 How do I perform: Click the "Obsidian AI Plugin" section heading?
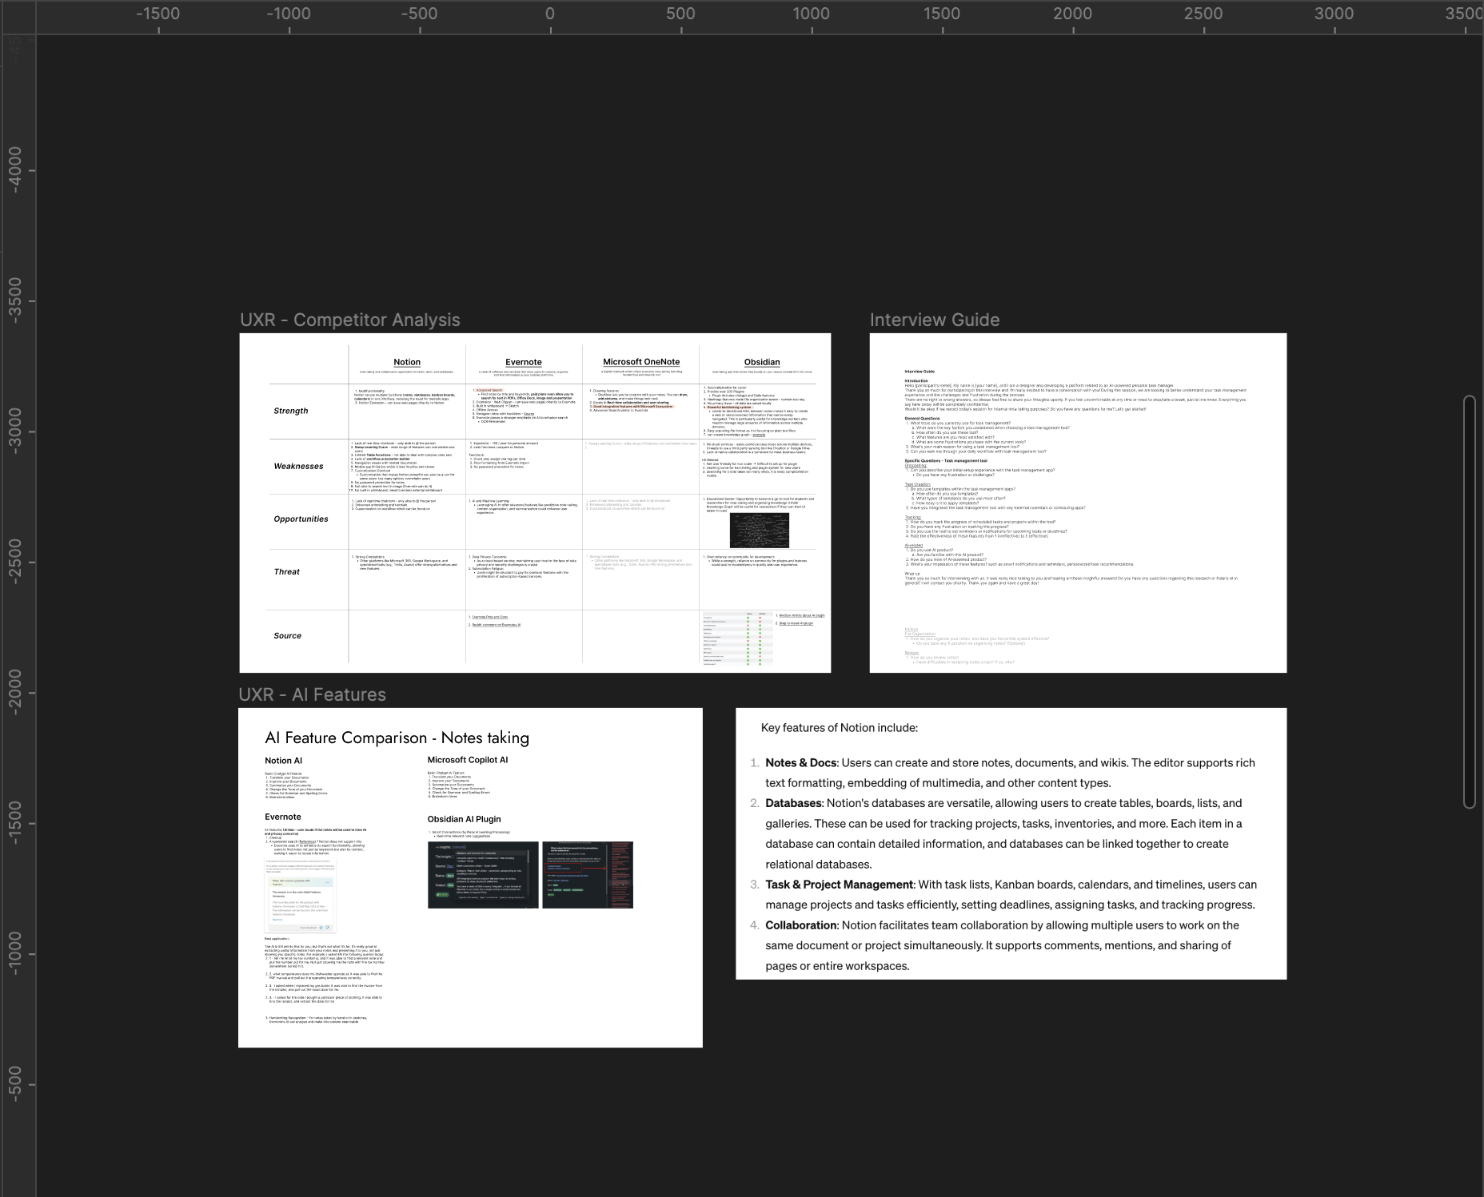pyautogui.click(x=464, y=819)
